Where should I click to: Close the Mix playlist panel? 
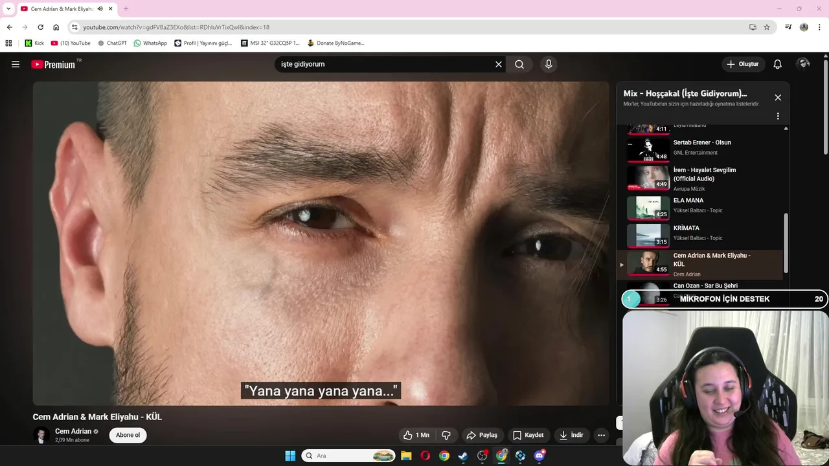(778, 98)
